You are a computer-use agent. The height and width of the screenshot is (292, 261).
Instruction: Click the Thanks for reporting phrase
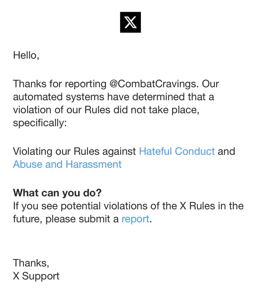click(60, 84)
